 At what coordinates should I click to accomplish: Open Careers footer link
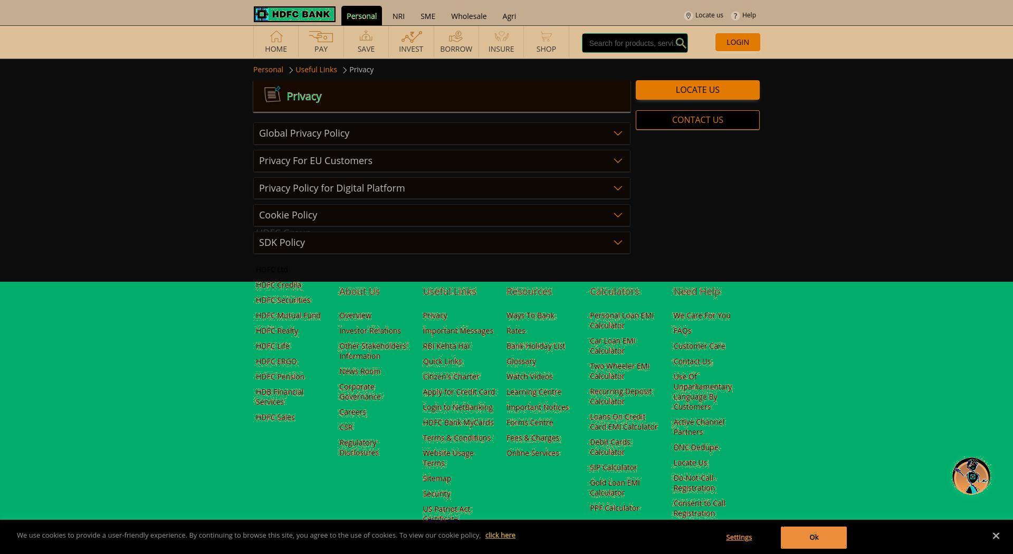point(352,412)
